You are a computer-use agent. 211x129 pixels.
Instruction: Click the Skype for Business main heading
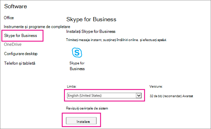tap(91, 20)
